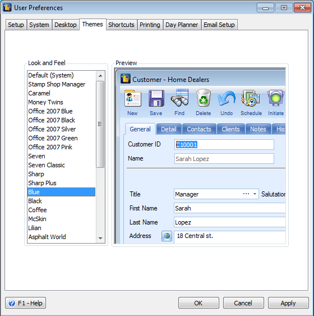Click the Cancel button
Image resolution: width=314 pixels, height=316 pixels.
pyautogui.click(x=243, y=303)
